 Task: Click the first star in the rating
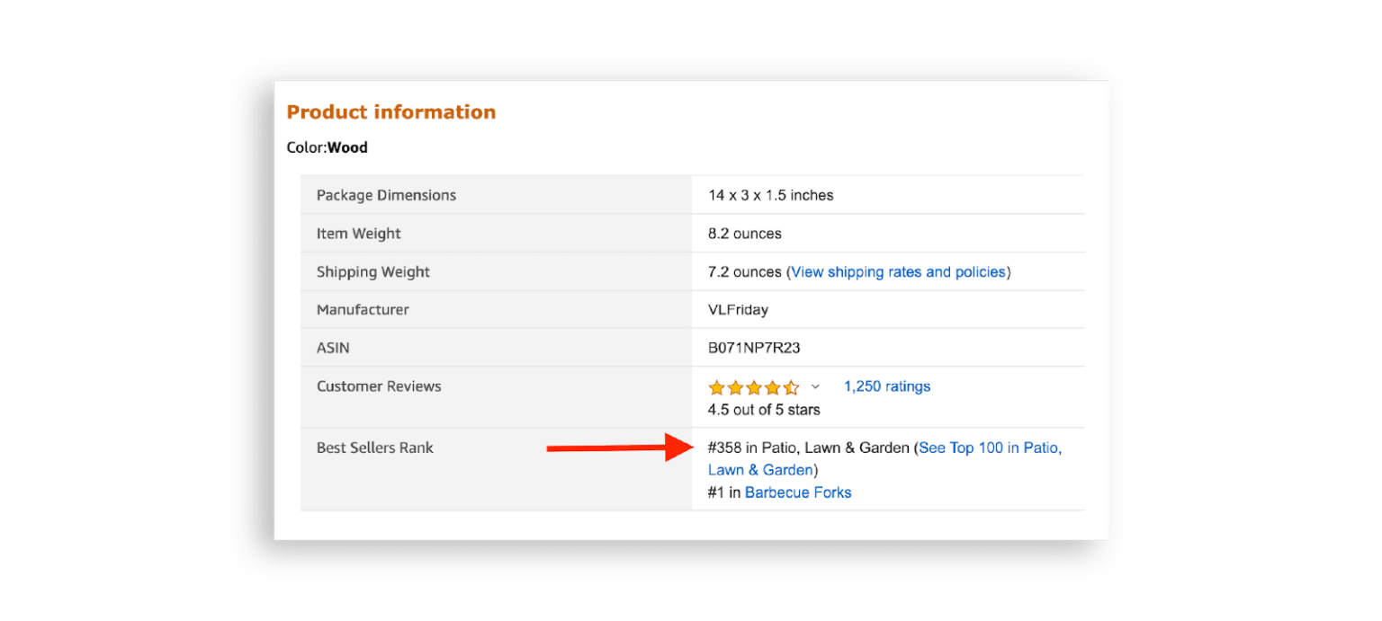coord(715,386)
